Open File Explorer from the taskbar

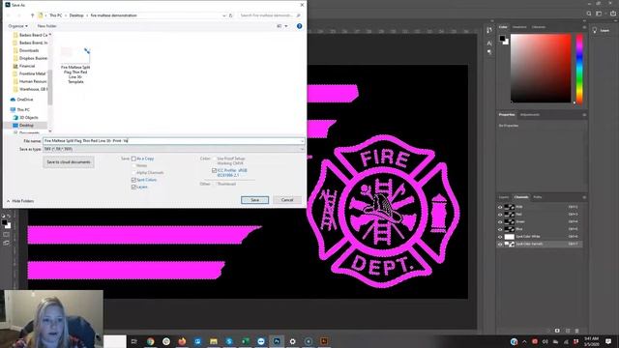[214, 341]
